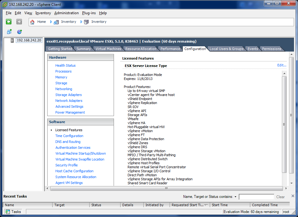Close the Recent Tasks panel
The image size is (298, 217).
pos(293,196)
